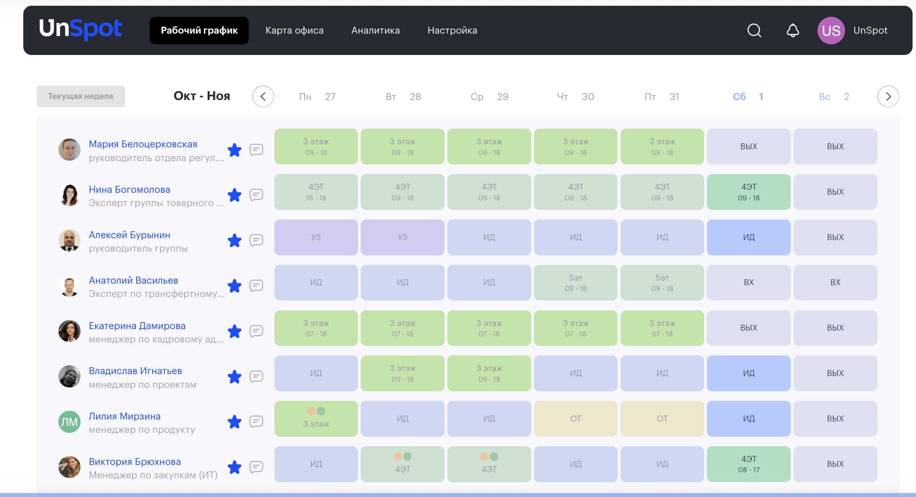This screenshot has height=497, width=916.
Task: Toggle favorite star for Нина Богомолова
Action: tap(234, 195)
